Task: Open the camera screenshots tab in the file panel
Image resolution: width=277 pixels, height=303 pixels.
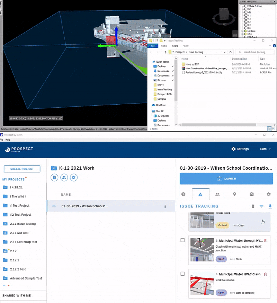Action: tap(251, 194)
